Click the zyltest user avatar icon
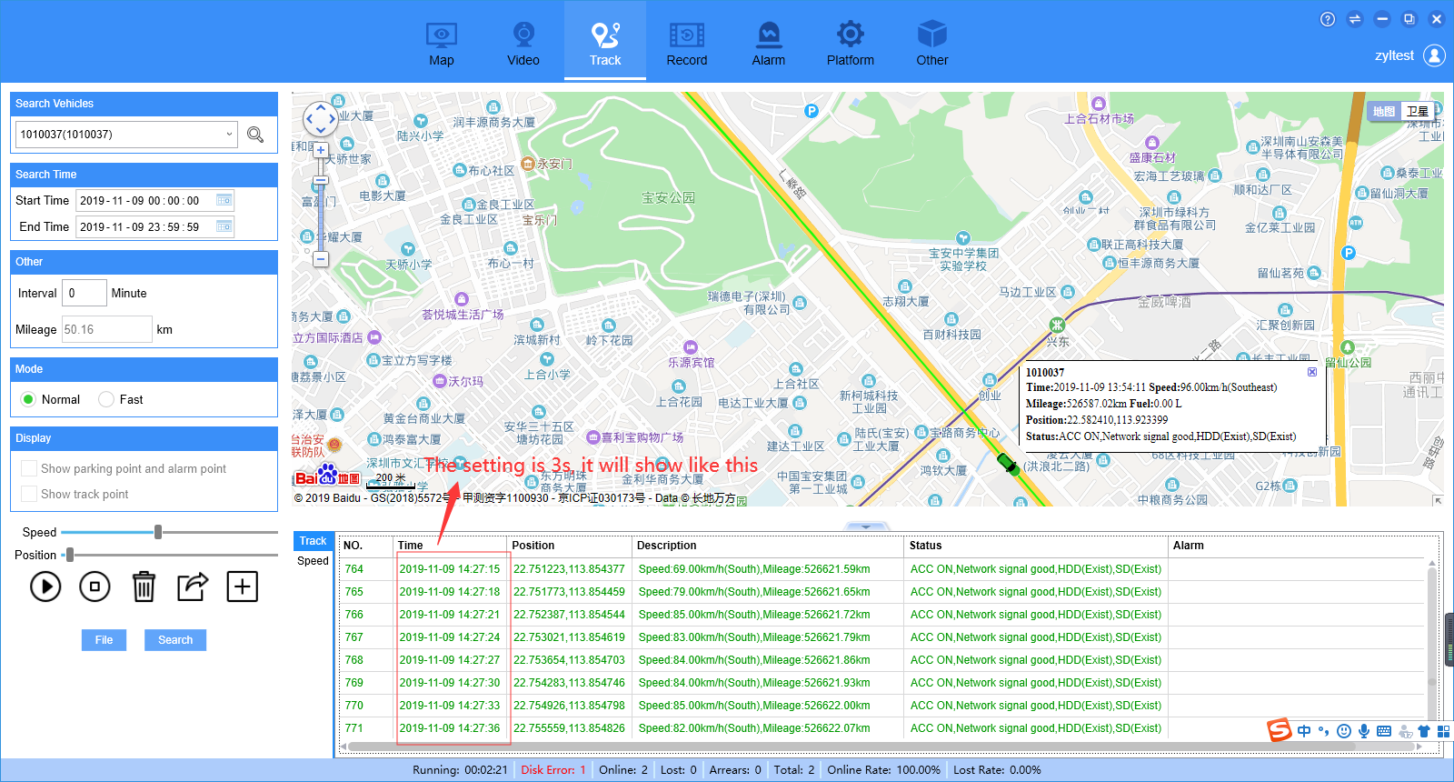This screenshot has width=1454, height=782. [1434, 55]
